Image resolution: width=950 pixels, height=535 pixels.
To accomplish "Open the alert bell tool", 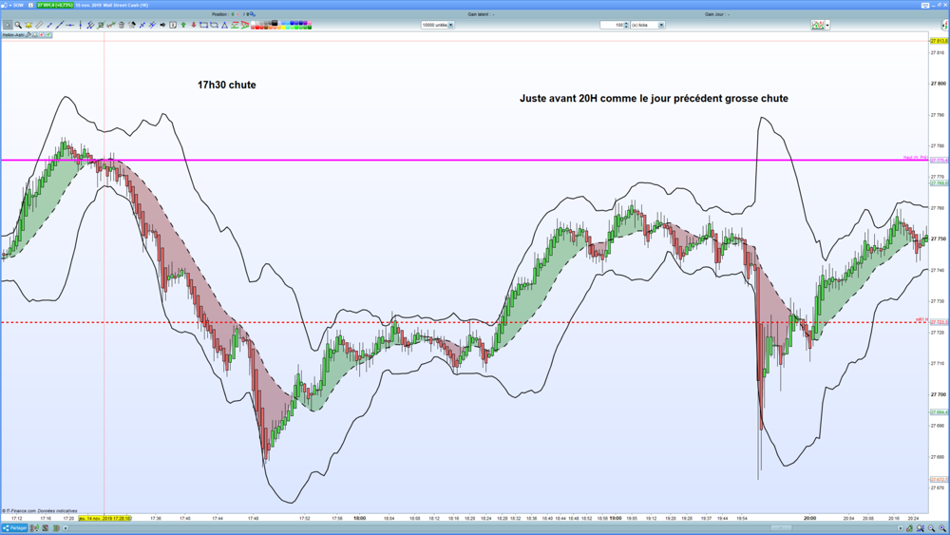I will (28, 25).
